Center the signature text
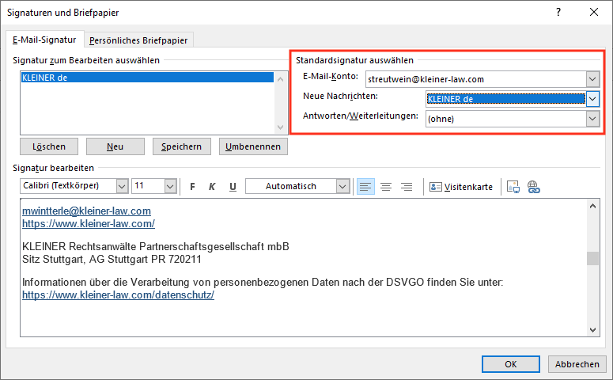 click(386, 187)
